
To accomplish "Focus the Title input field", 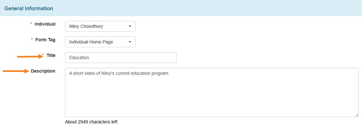I will (121, 58).
